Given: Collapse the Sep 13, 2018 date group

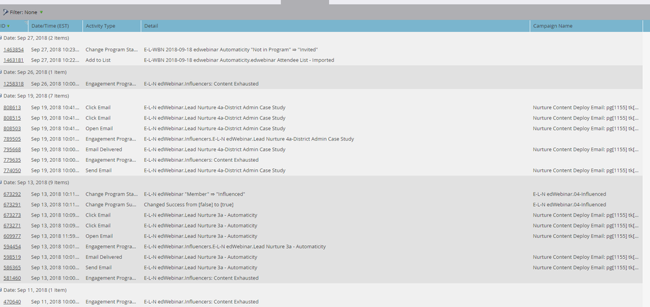Looking at the screenshot, I should pyautogui.click(x=1, y=182).
